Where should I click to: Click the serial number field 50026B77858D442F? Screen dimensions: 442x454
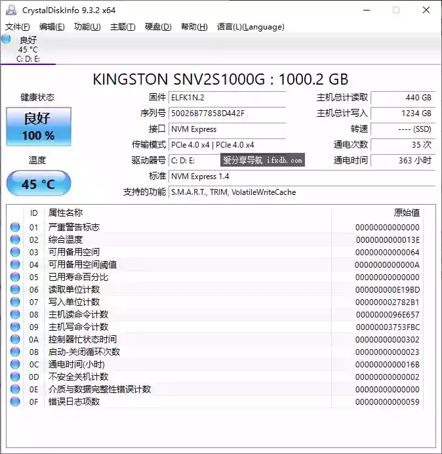pyautogui.click(x=227, y=113)
